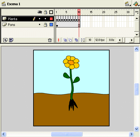Delete layer with the trash icon
The height and width of the screenshot is (137, 140).
50,40
